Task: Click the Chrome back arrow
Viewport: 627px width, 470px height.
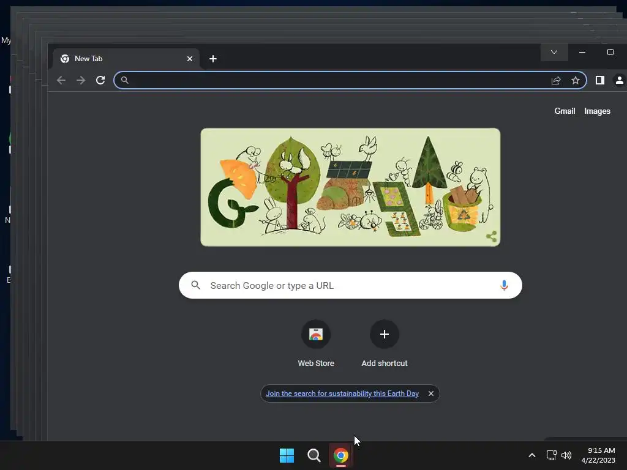Action: pos(61,80)
